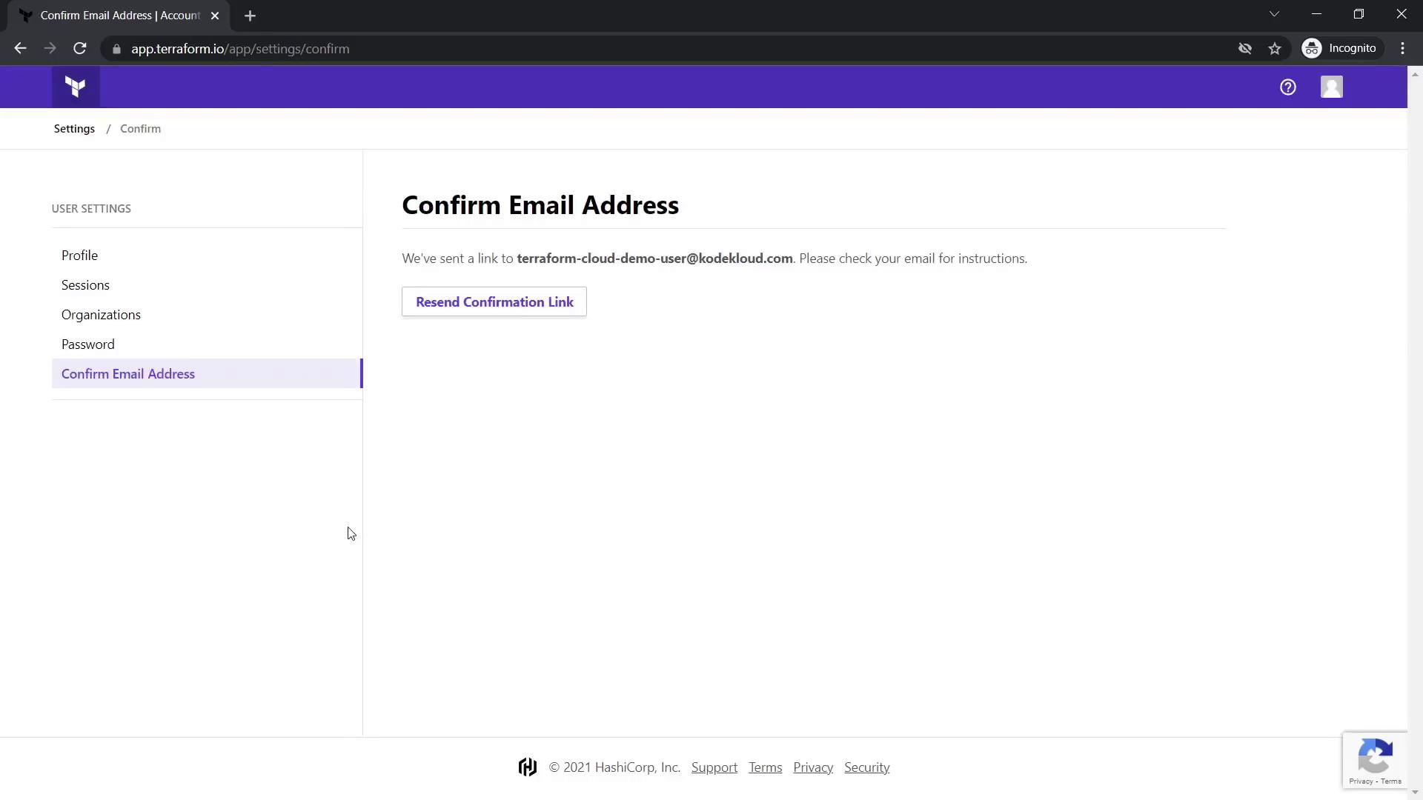Open the Chrome three-dot menu
This screenshot has width=1423, height=800.
[1402, 49]
